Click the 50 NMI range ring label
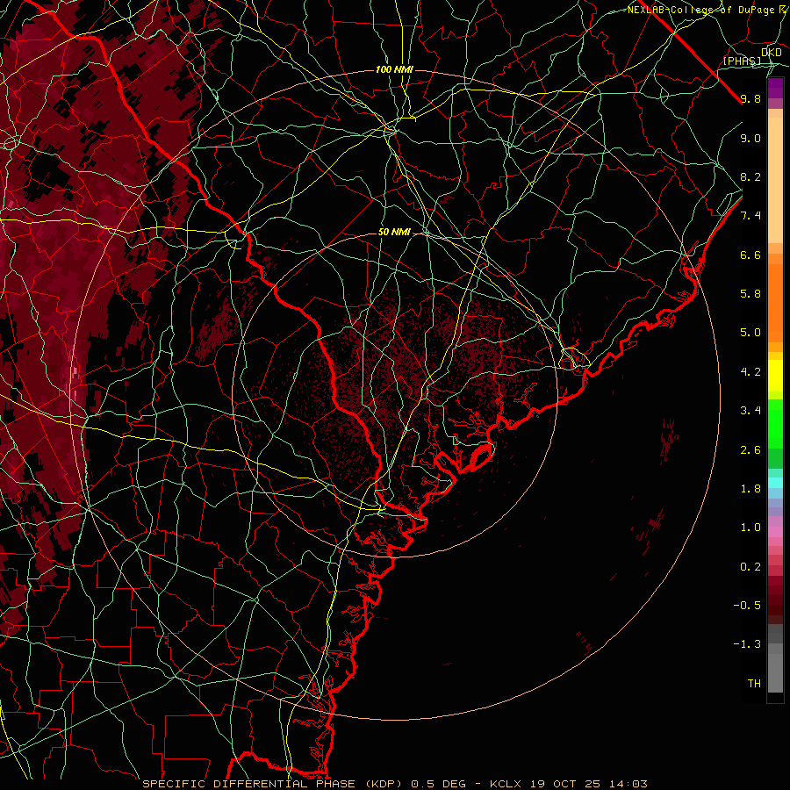The height and width of the screenshot is (790, 790). tap(394, 232)
